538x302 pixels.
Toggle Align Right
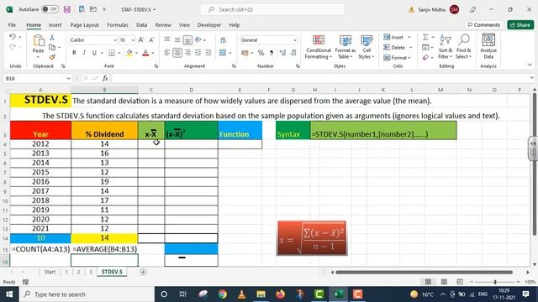tap(187, 53)
